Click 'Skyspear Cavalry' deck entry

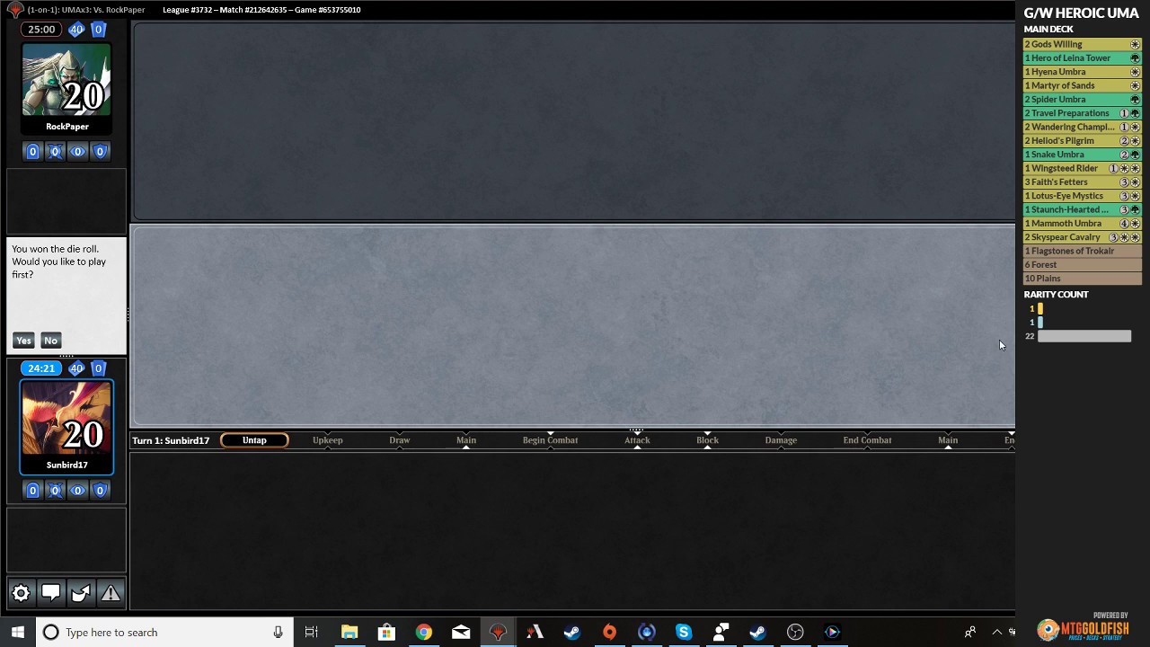(x=1083, y=237)
